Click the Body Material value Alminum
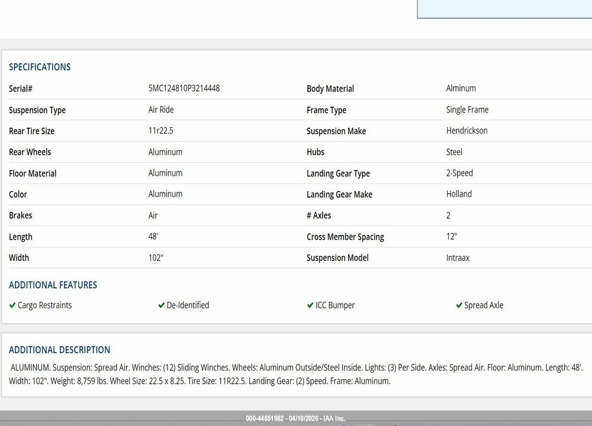The width and height of the screenshot is (592, 426). (x=461, y=88)
